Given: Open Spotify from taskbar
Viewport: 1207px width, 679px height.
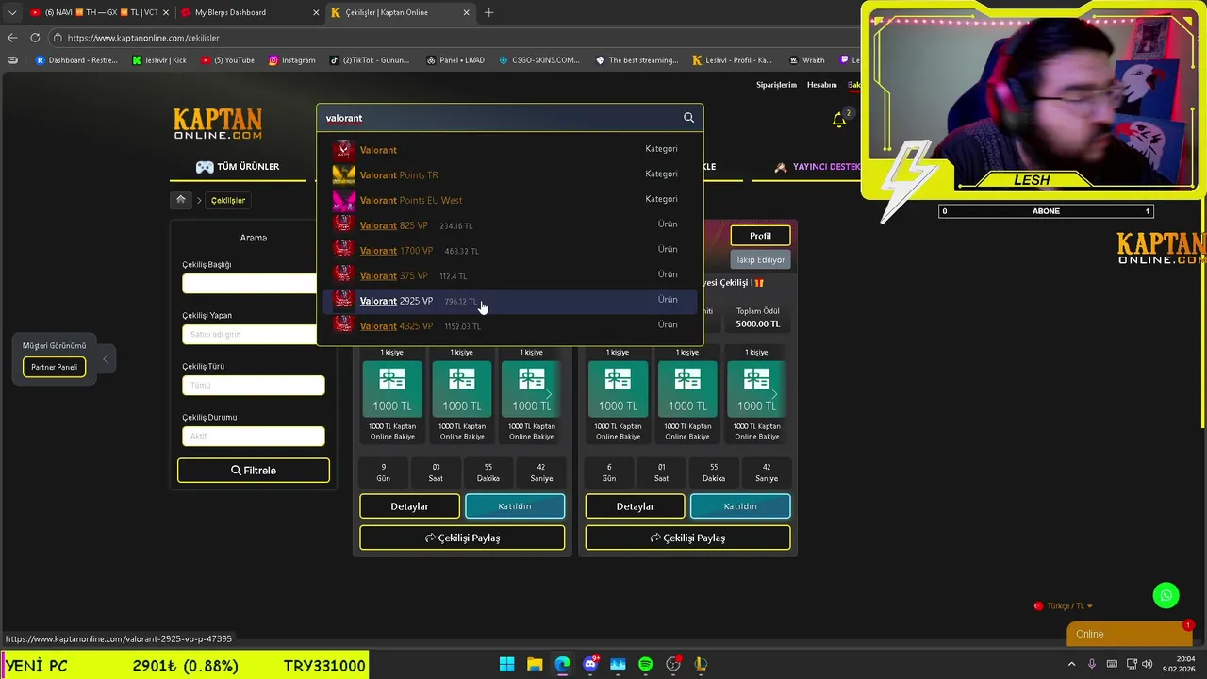Looking at the screenshot, I should [645, 665].
